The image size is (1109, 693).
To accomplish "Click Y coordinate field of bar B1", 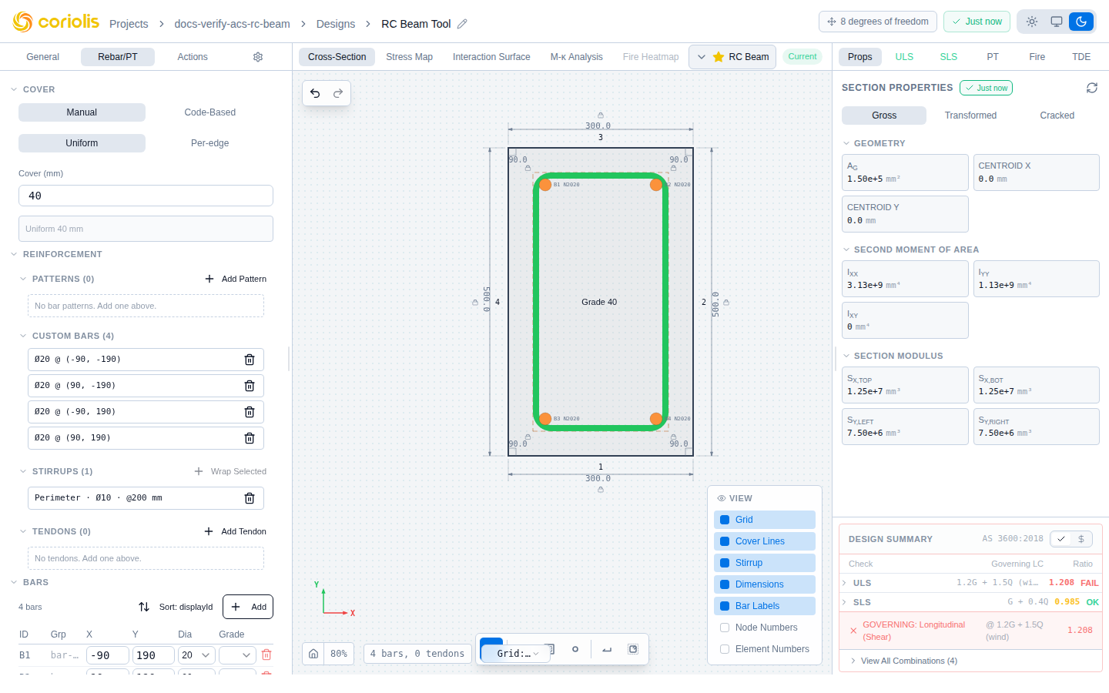I will point(153,655).
